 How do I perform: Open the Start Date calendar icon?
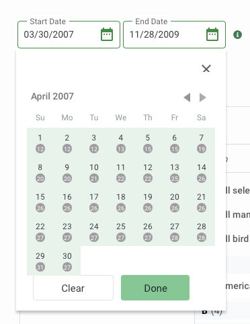point(107,34)
